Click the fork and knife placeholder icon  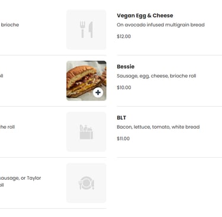coord(86,30)
